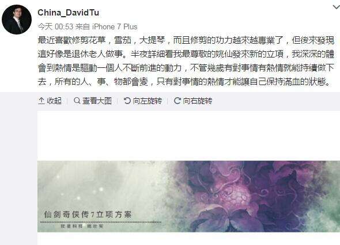Screen dimensions: 340x245
Task: Choose 向右旋转 to rotate image right
Action: point(197,101)
